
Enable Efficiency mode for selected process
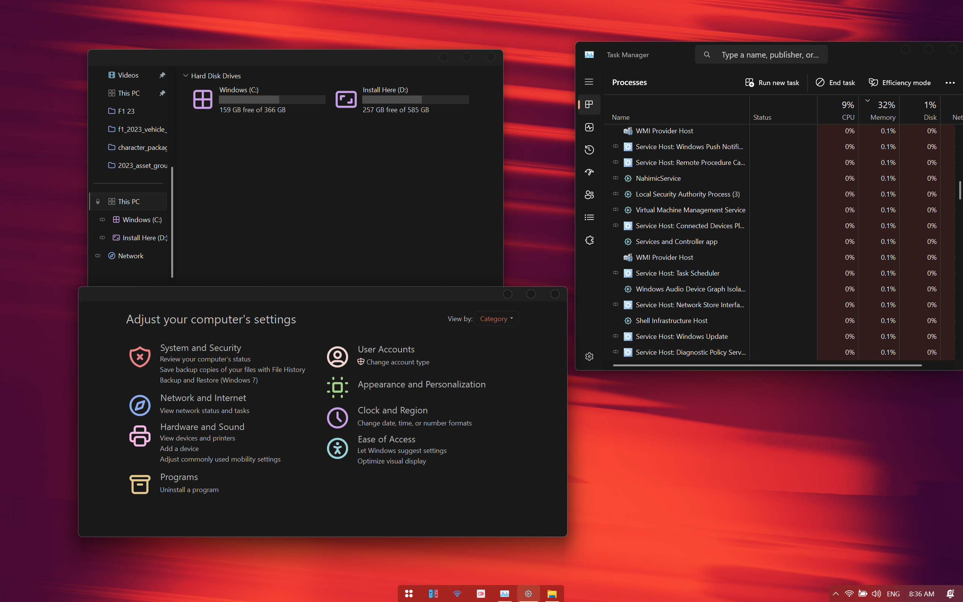[900, 82]
